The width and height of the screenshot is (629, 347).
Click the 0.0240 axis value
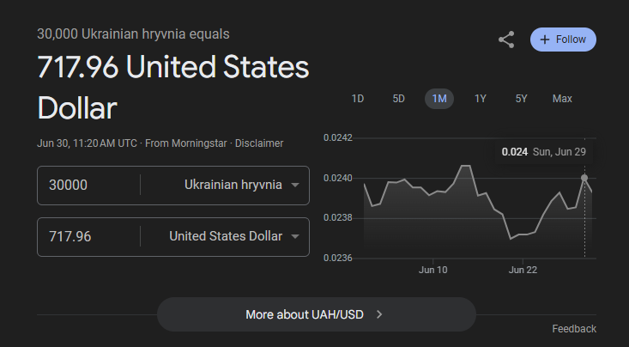338,178
